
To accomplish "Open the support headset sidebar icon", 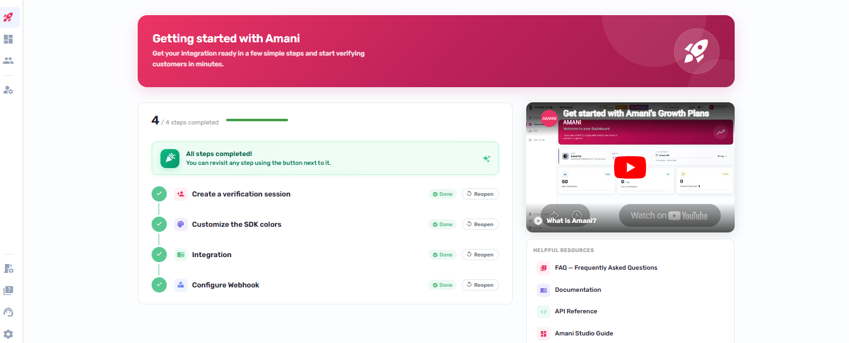I will tap(8, 312).
